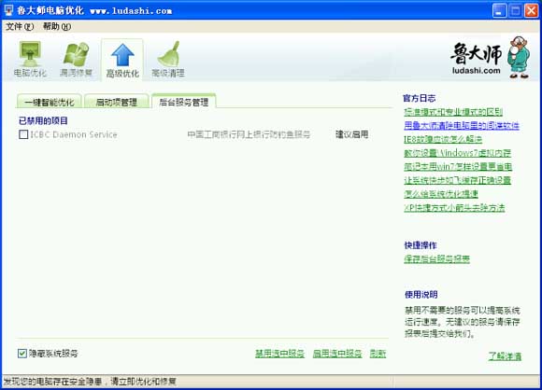This screenshot has width=542, height=390.
Task: Select the 后台服务管理 tab
Action: pyautogui.click(x=184, y=102)
